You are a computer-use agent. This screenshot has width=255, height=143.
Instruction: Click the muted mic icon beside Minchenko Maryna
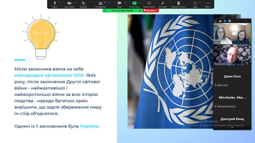click(x=215, y=106)
